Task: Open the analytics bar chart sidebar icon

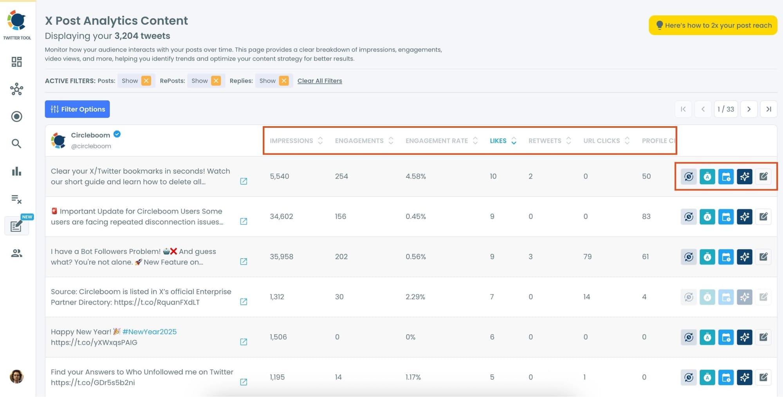Action: tap(16, 171)
